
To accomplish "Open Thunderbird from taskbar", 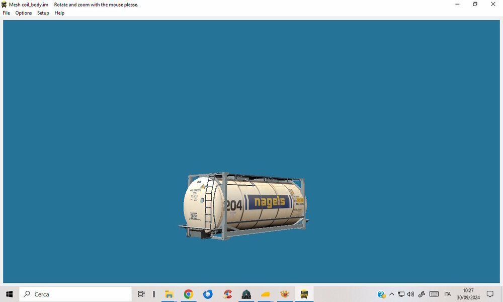I will 208,294.
